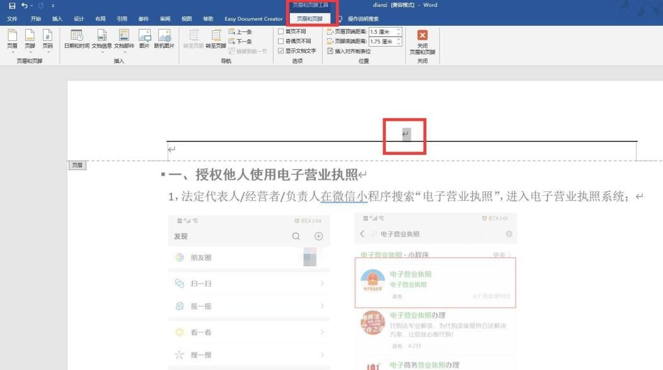Open the 文档部件 quick parts menu
The width and height of the screenshot is (663, 370).
pos(124,39)
